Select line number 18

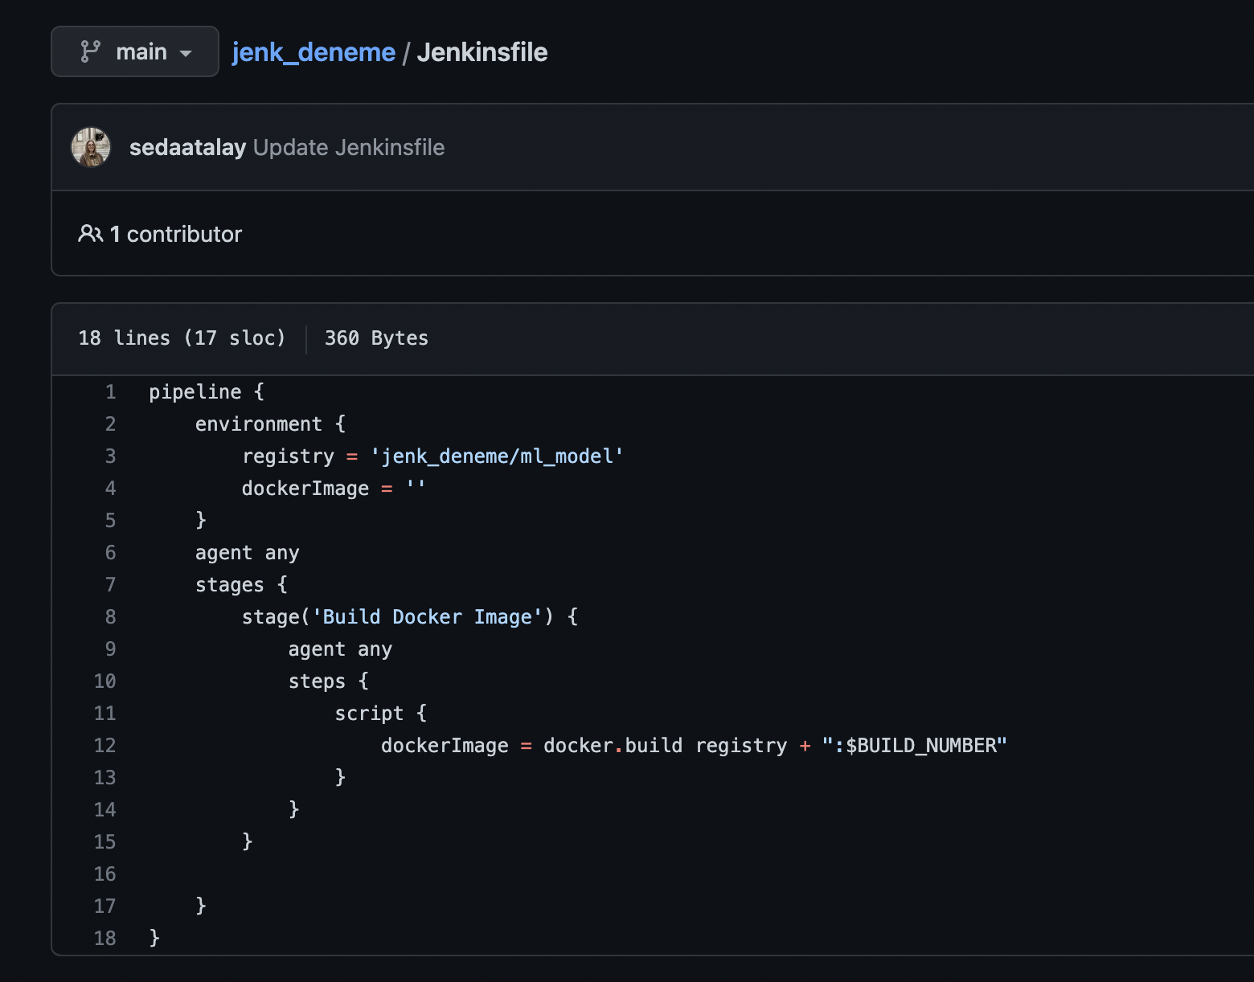click(104, 938)
